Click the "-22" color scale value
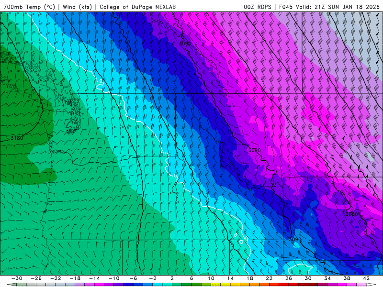 tap(56, 278)
